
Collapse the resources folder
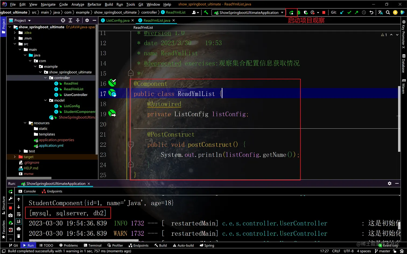coord(25,123)
